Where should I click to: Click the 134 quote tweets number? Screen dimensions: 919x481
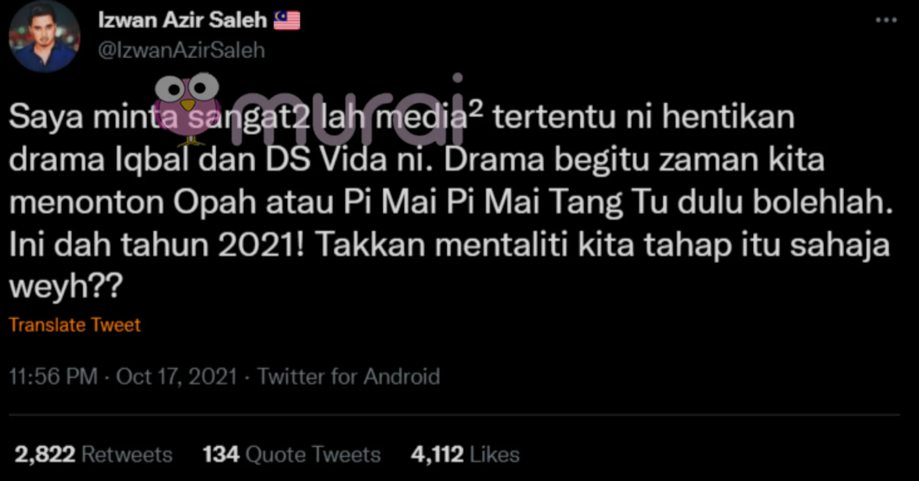pos(221,454)
